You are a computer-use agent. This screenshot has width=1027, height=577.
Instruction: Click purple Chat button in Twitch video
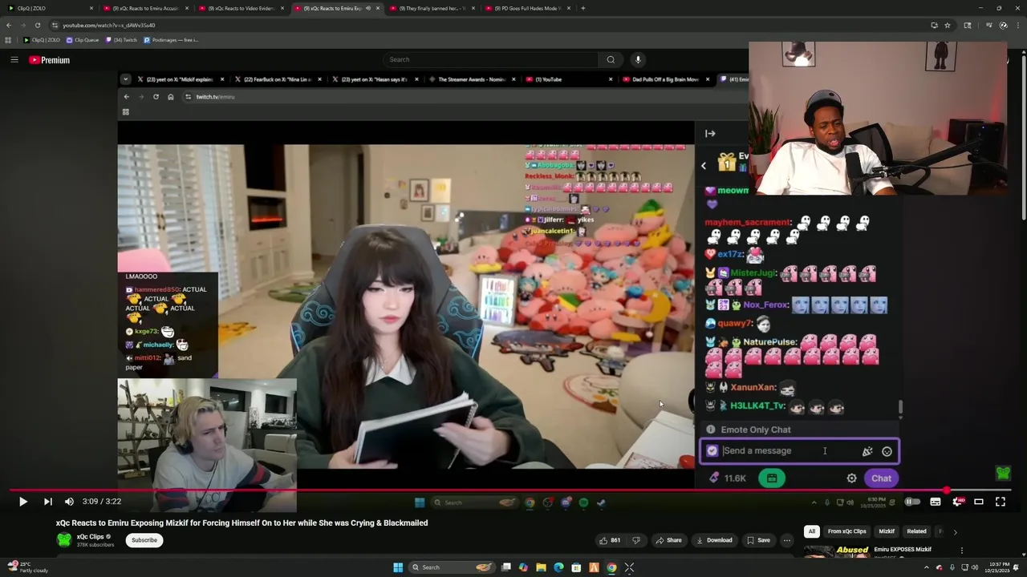pyautogui.click(x=881, y=478)
